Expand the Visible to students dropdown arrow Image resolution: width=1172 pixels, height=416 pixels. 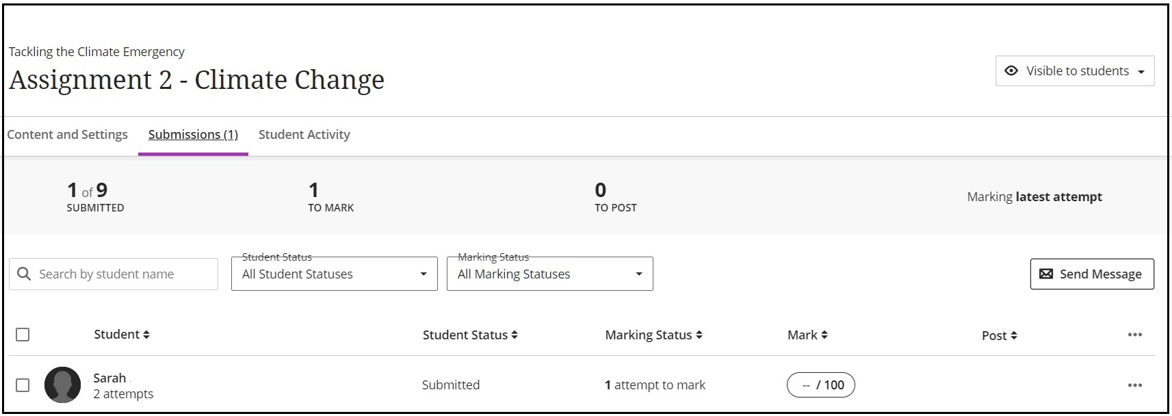point(1141,70)
